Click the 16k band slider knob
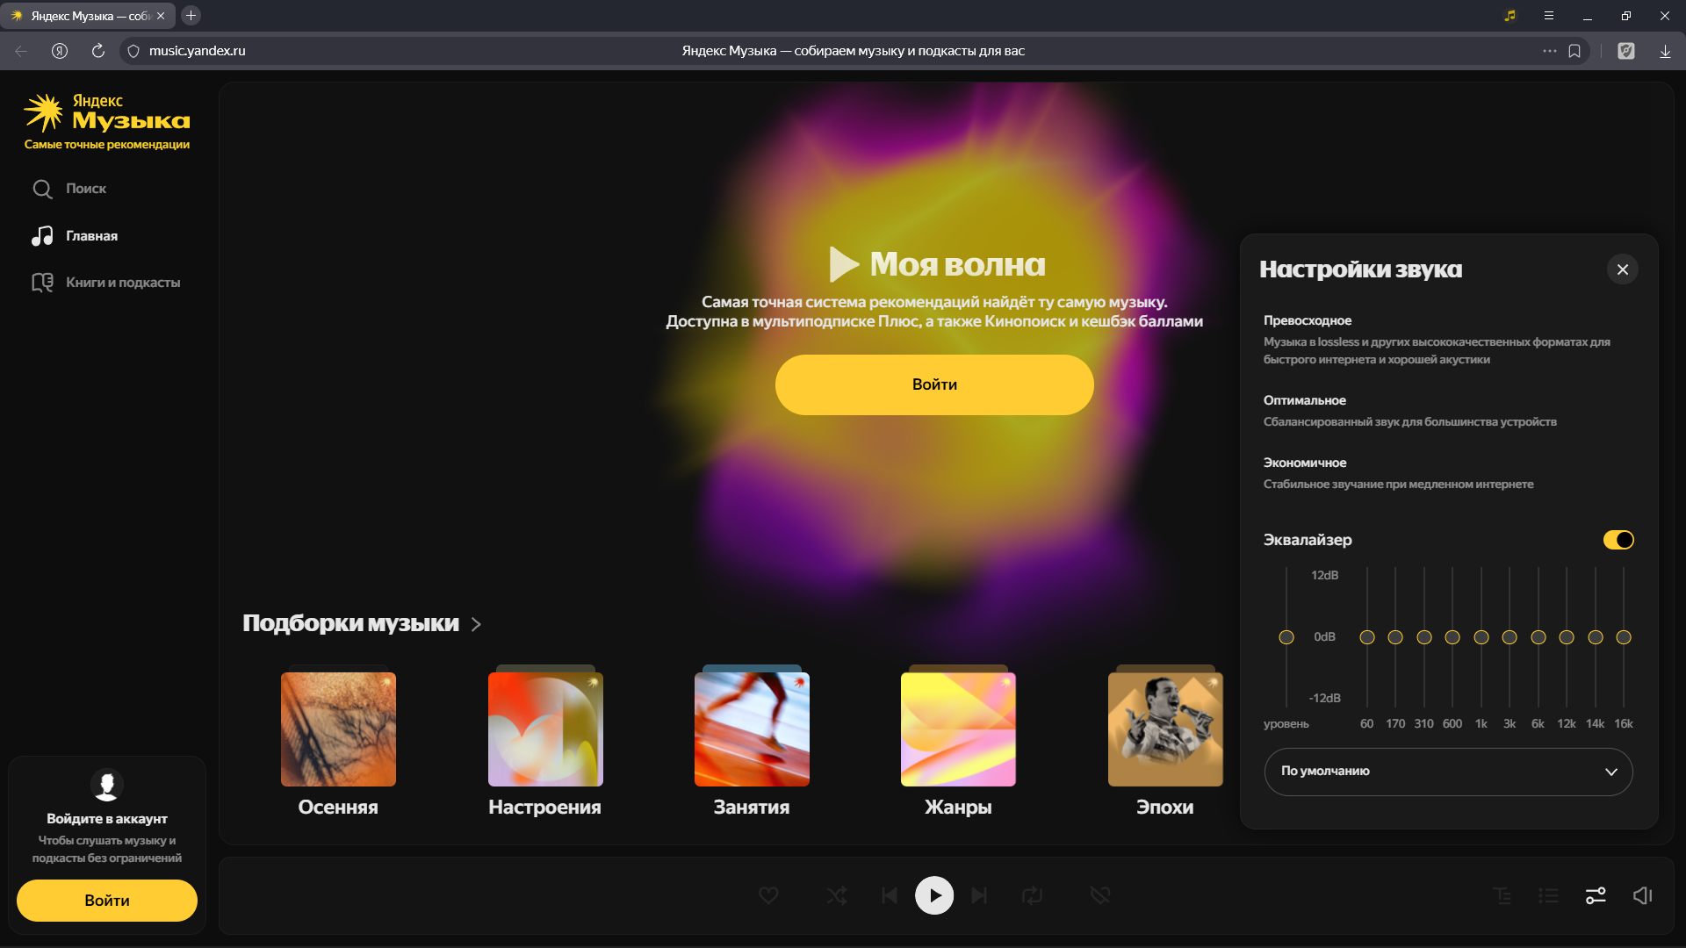The width and height of the screenshot is (1686, 948). [x=1624, y=637]
